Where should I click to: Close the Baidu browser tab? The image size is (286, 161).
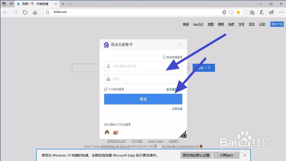[x=56, y=4]
